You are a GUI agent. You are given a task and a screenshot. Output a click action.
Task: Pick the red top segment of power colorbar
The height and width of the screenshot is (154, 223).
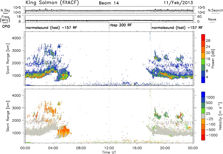(x=203, y=37)
